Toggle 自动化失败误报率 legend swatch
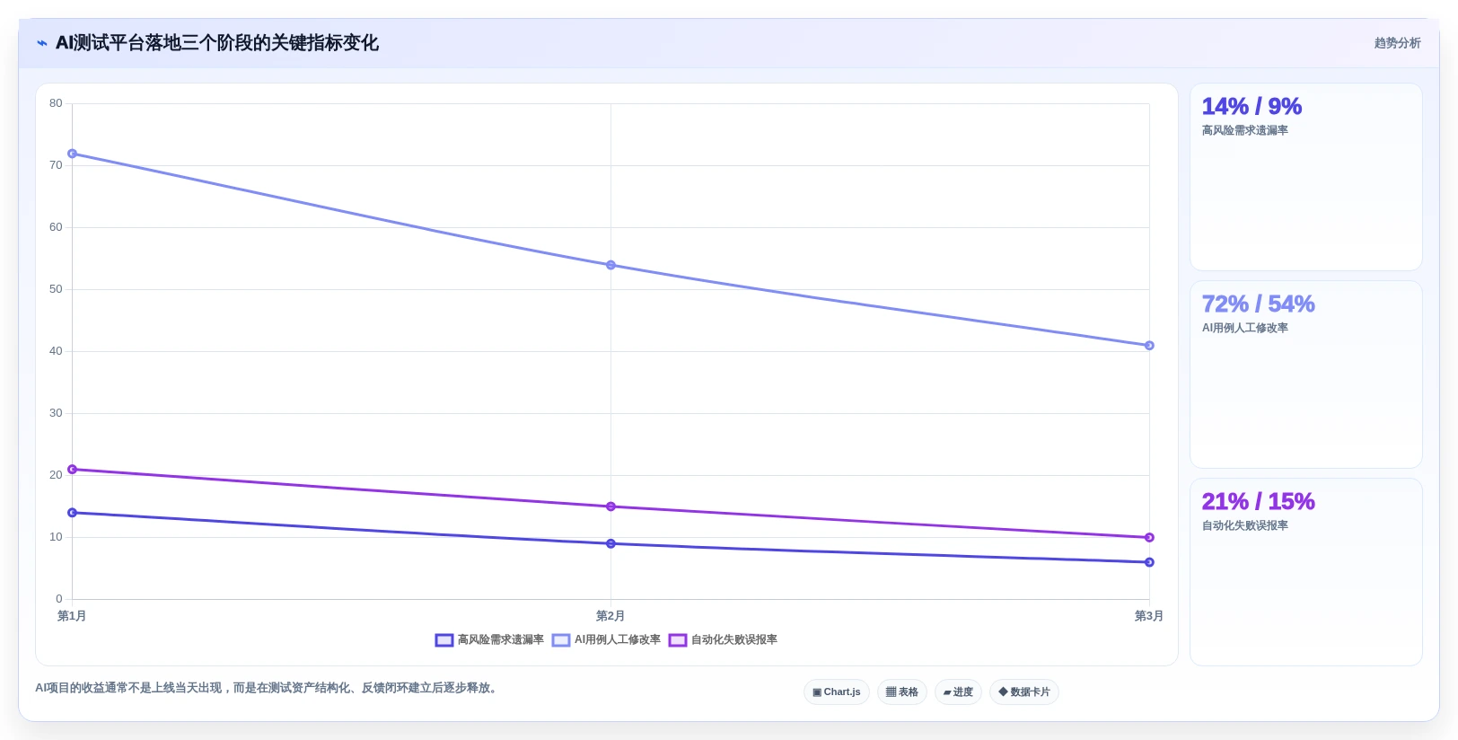This screenshot has width=1458, height=740. click(678, 640)
